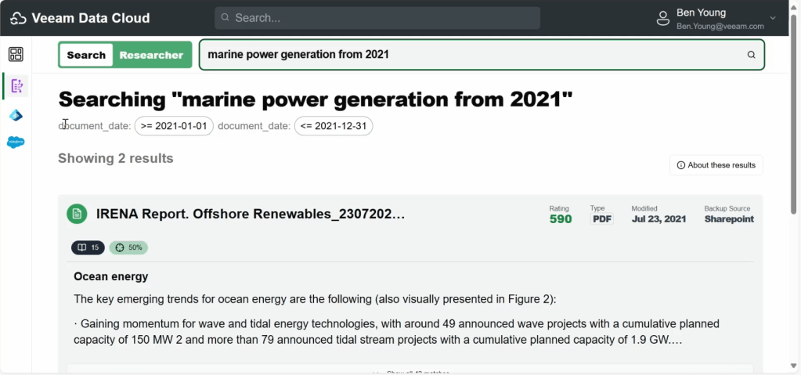Click the Veeam Data Cloud logo icon
This screenshot has width=801, height=375.
coord(18,18)
